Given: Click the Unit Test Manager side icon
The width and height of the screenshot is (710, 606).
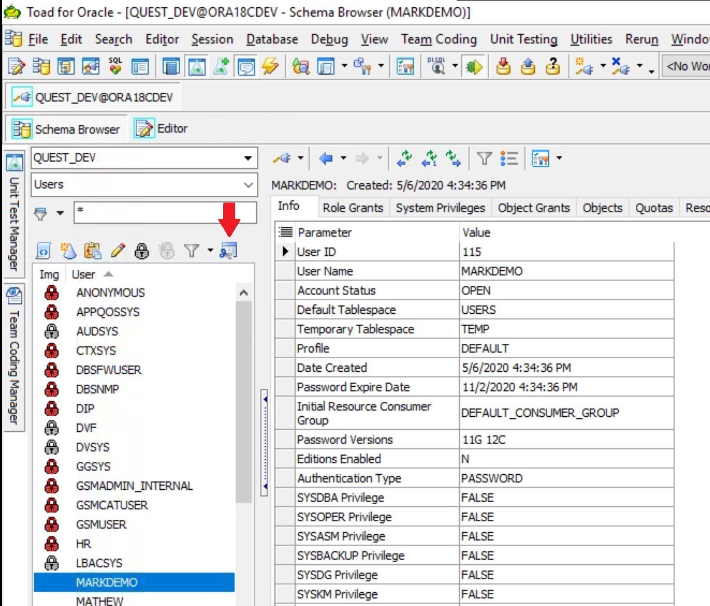Looking at the screenshot, I should click(x=14, y=163).
